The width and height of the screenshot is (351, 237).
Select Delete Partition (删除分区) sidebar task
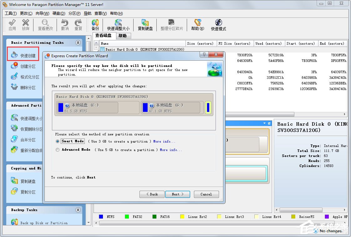(23, 87)
